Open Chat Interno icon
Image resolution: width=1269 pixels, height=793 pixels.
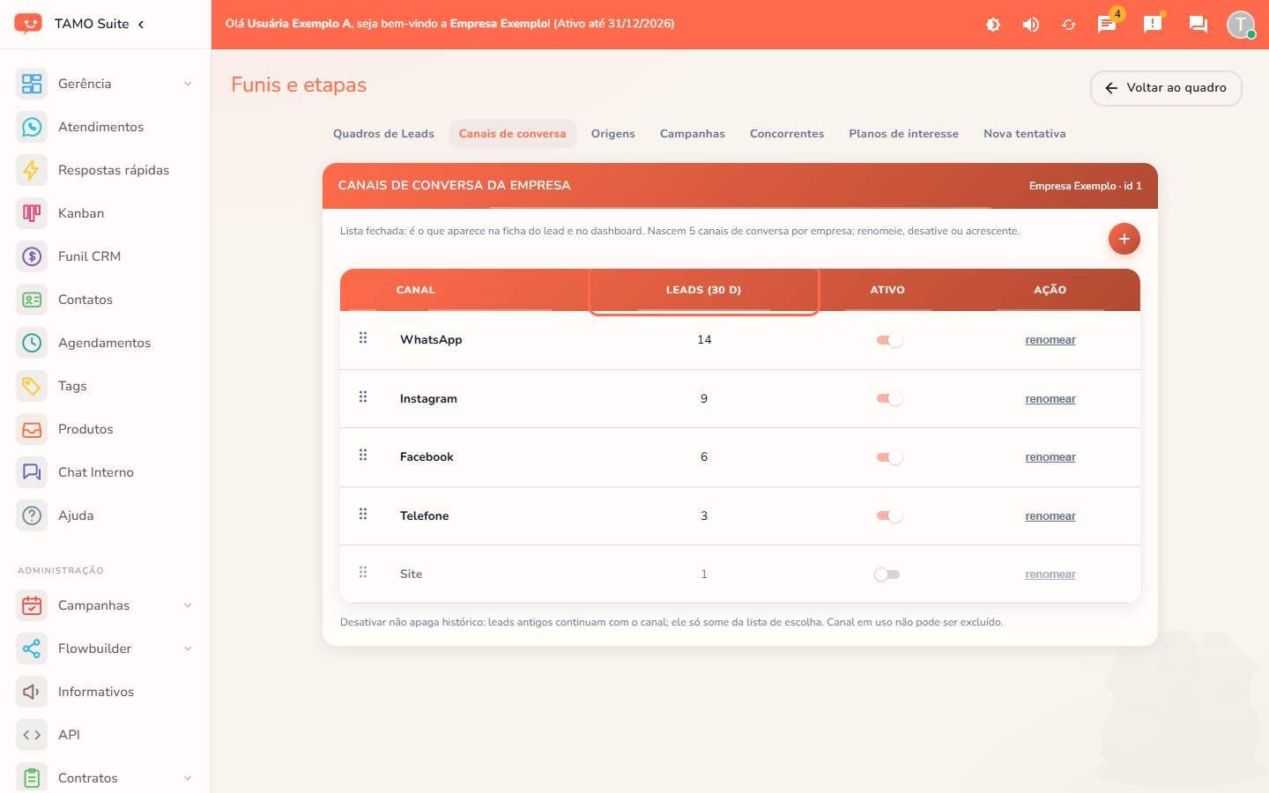tap(32, 472)
